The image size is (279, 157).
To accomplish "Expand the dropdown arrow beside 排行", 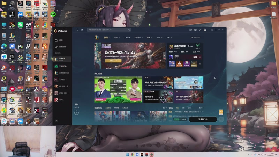I will pos(161,38).
